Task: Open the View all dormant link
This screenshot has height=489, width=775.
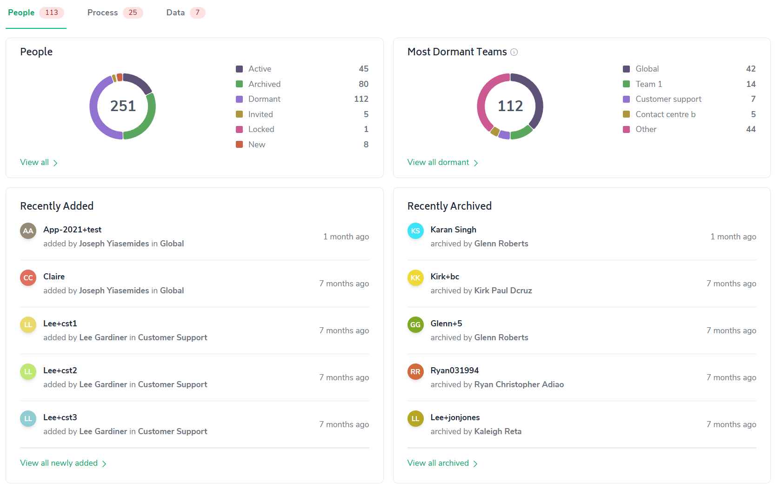Action: [443, 162]
